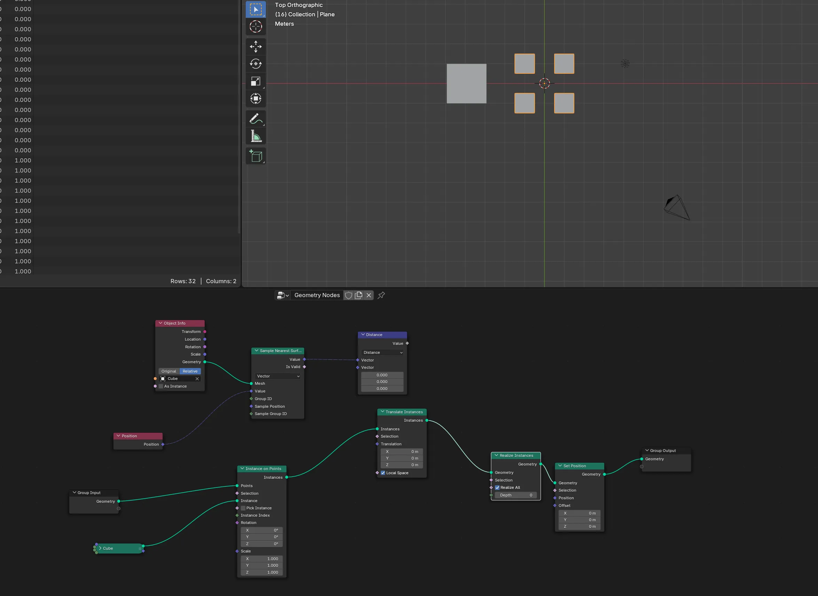The height and width of the screenshot is (596, 818).
Task: Click Offset Y field in Set Position
Action: point(580,520)
